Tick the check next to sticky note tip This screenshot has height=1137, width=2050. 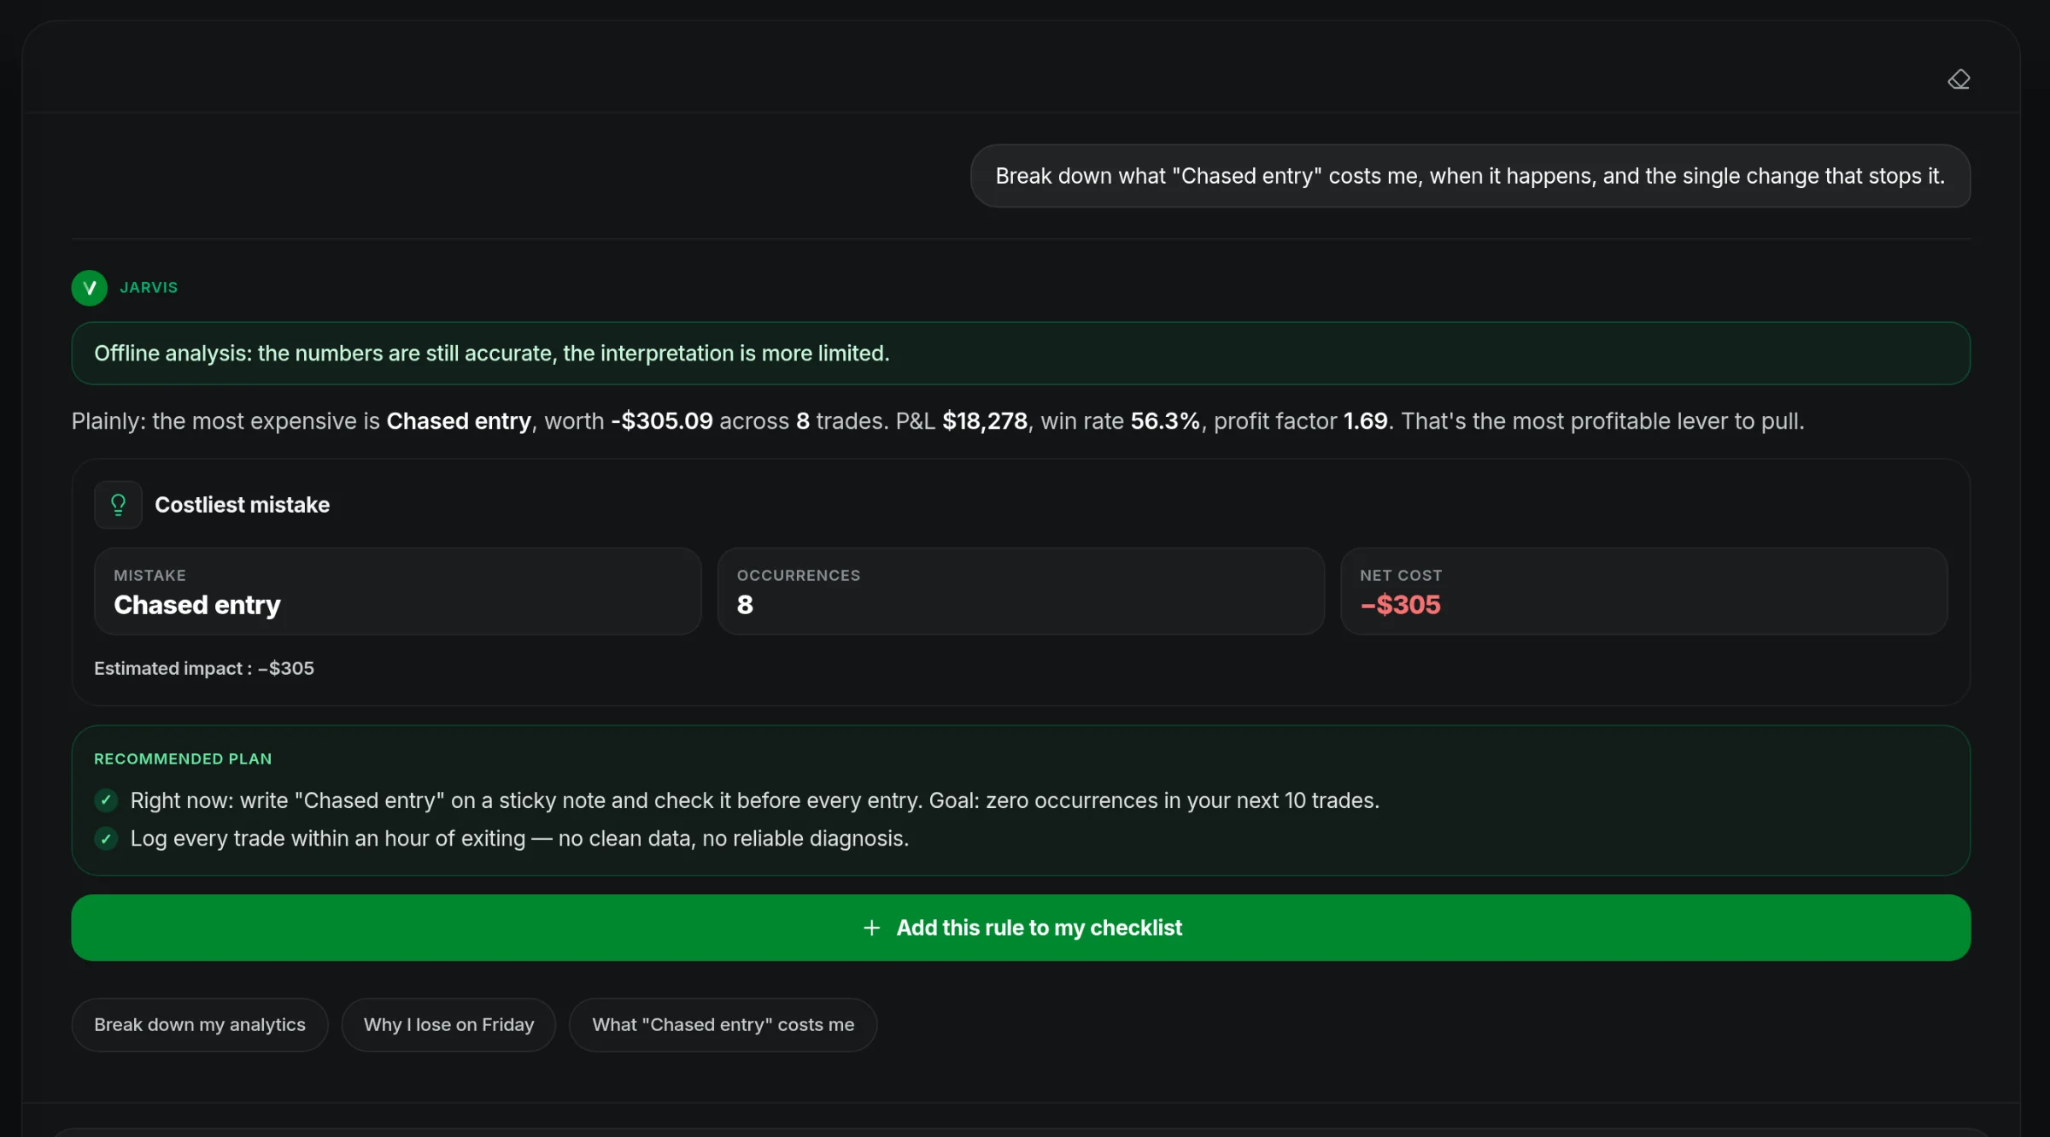106,800
